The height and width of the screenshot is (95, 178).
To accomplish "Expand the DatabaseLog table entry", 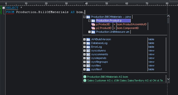I will 84,43.
